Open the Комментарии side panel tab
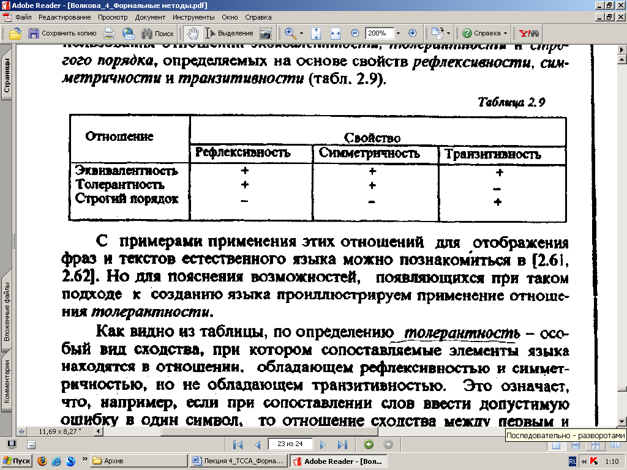Screen dimensions: 627x470 tap(7, 382)
